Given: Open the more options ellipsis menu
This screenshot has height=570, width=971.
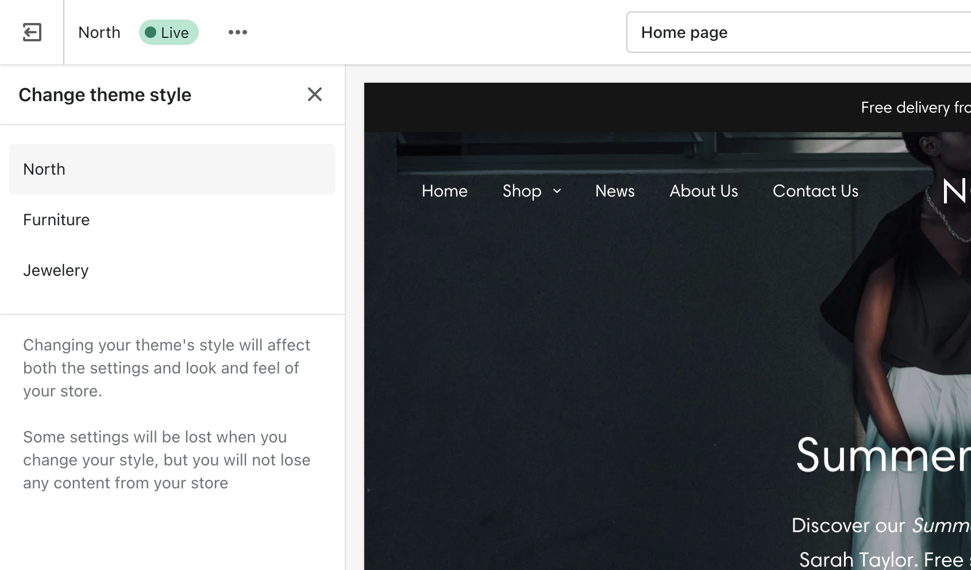Looking at the screenshot, I should click(x=238, y=32).
